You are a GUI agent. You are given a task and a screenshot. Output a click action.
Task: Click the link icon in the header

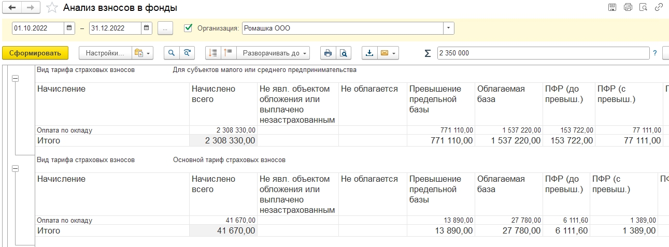659,7
